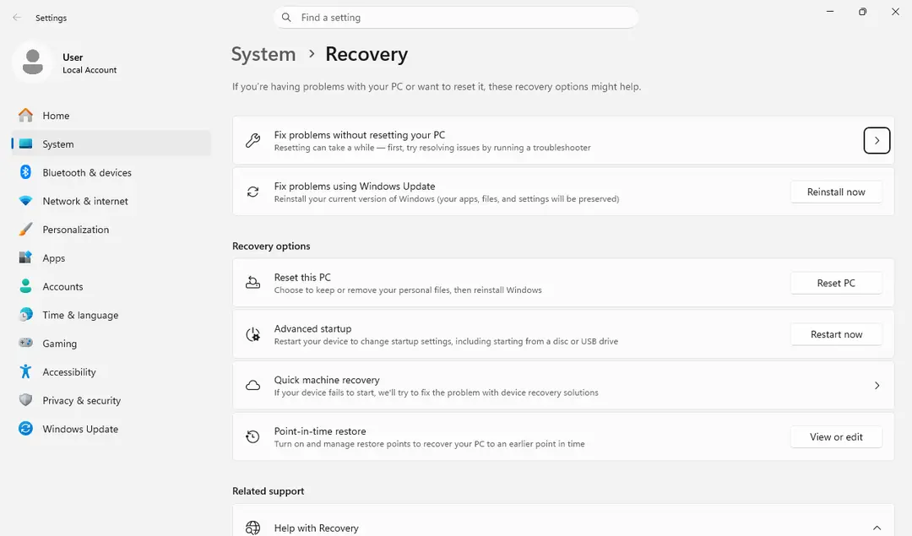912x536 pixels.
Task: Collapse the Help with Recovery section
Action: pos(877,528)
